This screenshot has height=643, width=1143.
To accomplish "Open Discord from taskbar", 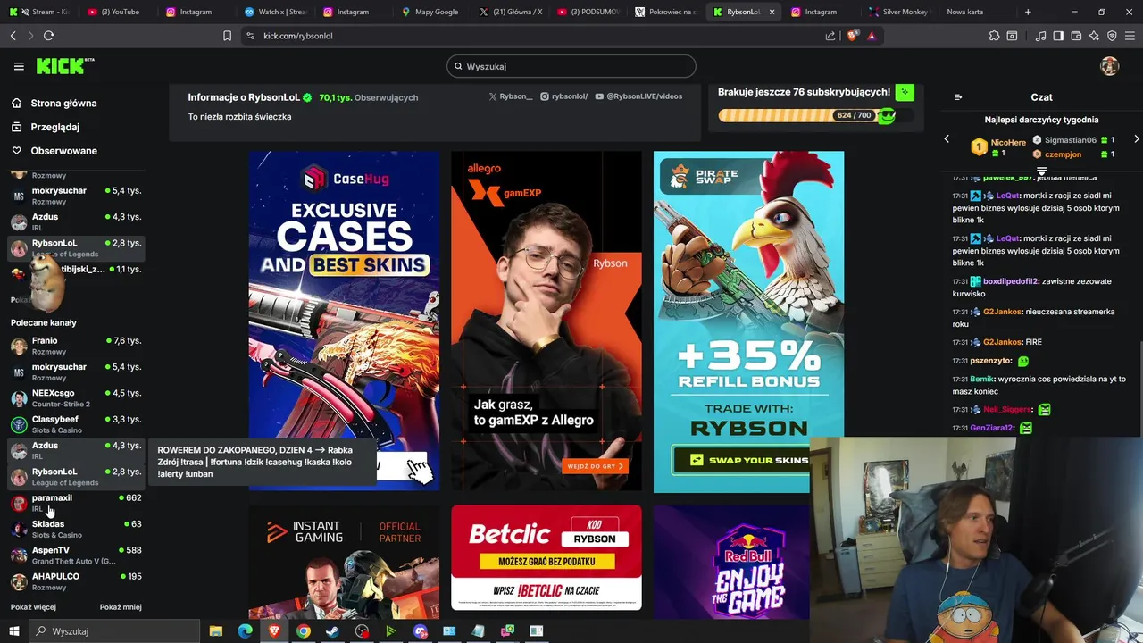I will (420, 631).
